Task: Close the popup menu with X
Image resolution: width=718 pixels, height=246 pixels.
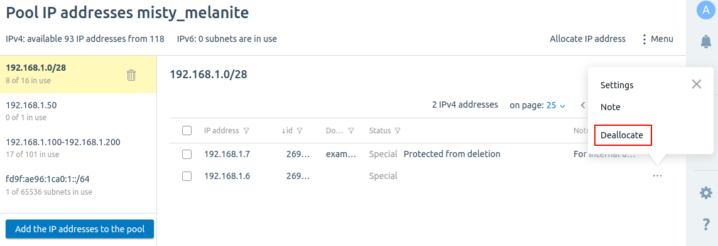Action: tap(697, 84)
